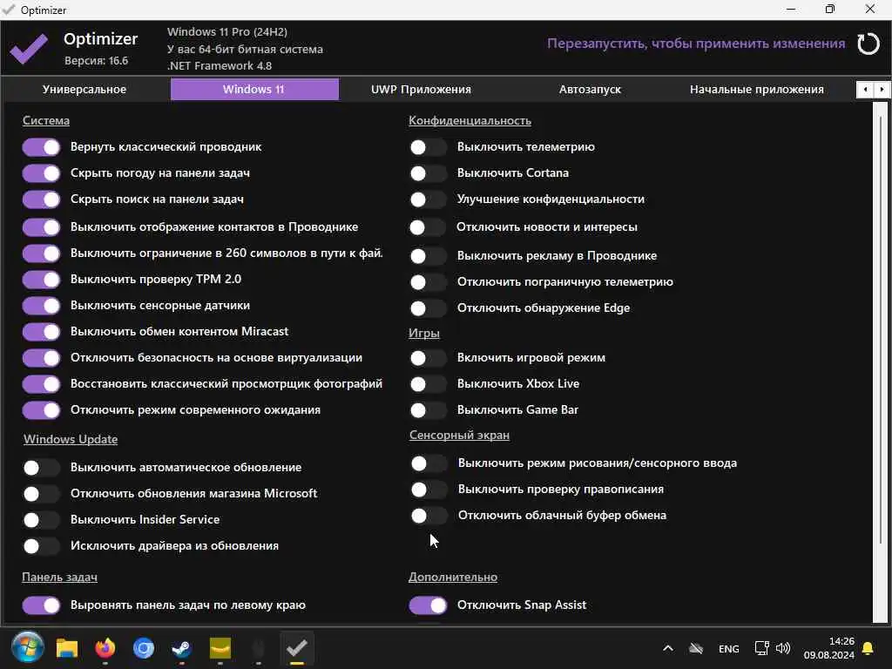The image size is (892, 669).
Task: Open the notification bell icon
Action: tap(868, 648)
